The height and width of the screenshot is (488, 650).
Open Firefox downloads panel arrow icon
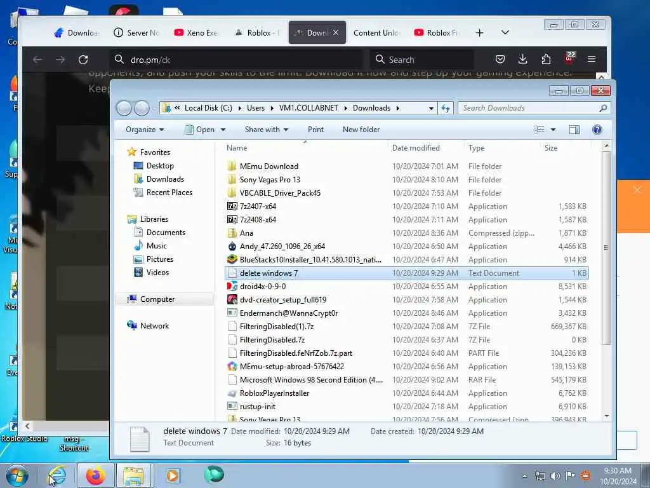[523, 59]
